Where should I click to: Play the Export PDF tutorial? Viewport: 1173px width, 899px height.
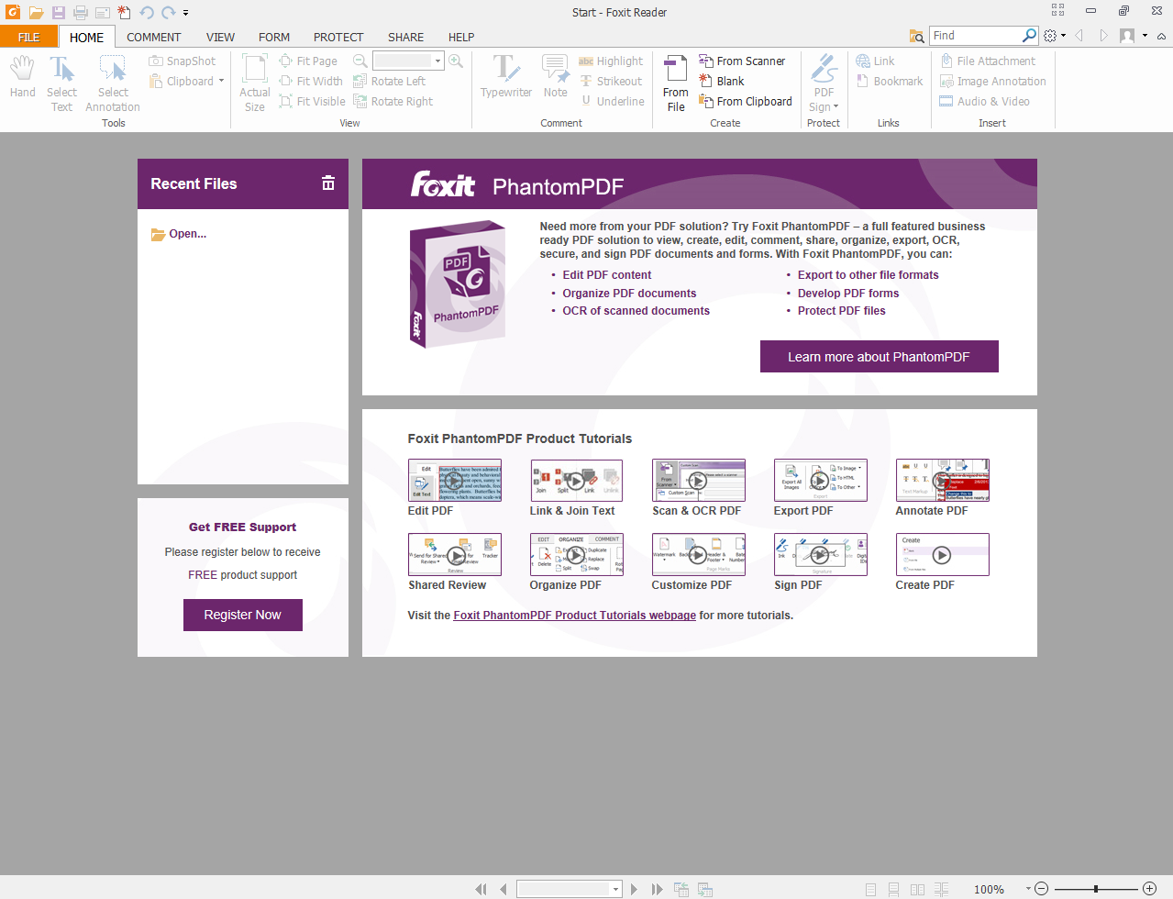coord(820,480)
